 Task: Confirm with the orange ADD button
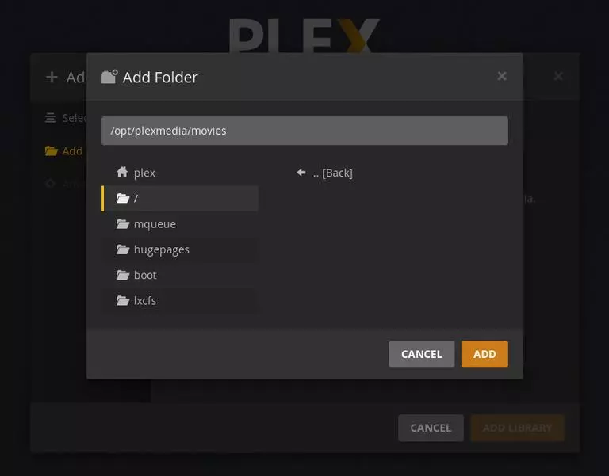485,354
